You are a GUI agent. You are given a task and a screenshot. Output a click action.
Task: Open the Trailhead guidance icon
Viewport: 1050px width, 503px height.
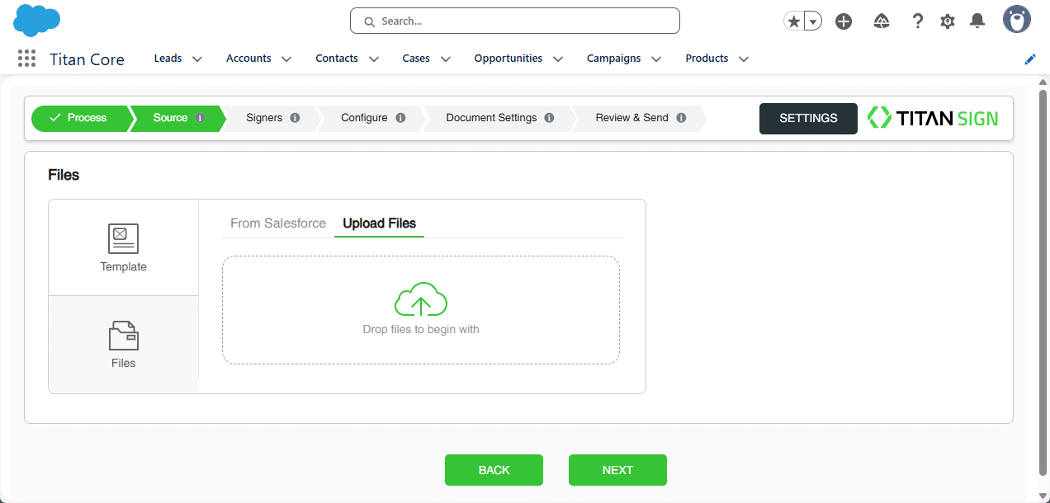881,21
